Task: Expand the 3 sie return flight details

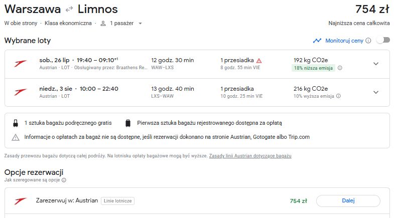Action: [376, 92]
